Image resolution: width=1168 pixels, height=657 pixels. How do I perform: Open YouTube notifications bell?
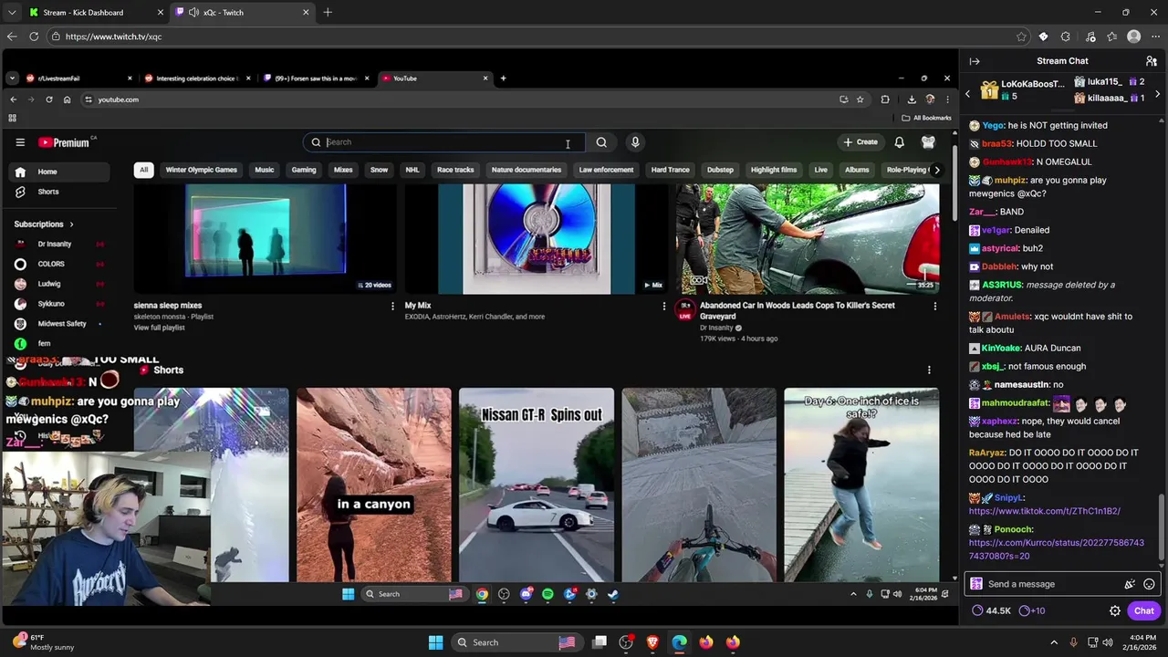[x=899, y=142]
